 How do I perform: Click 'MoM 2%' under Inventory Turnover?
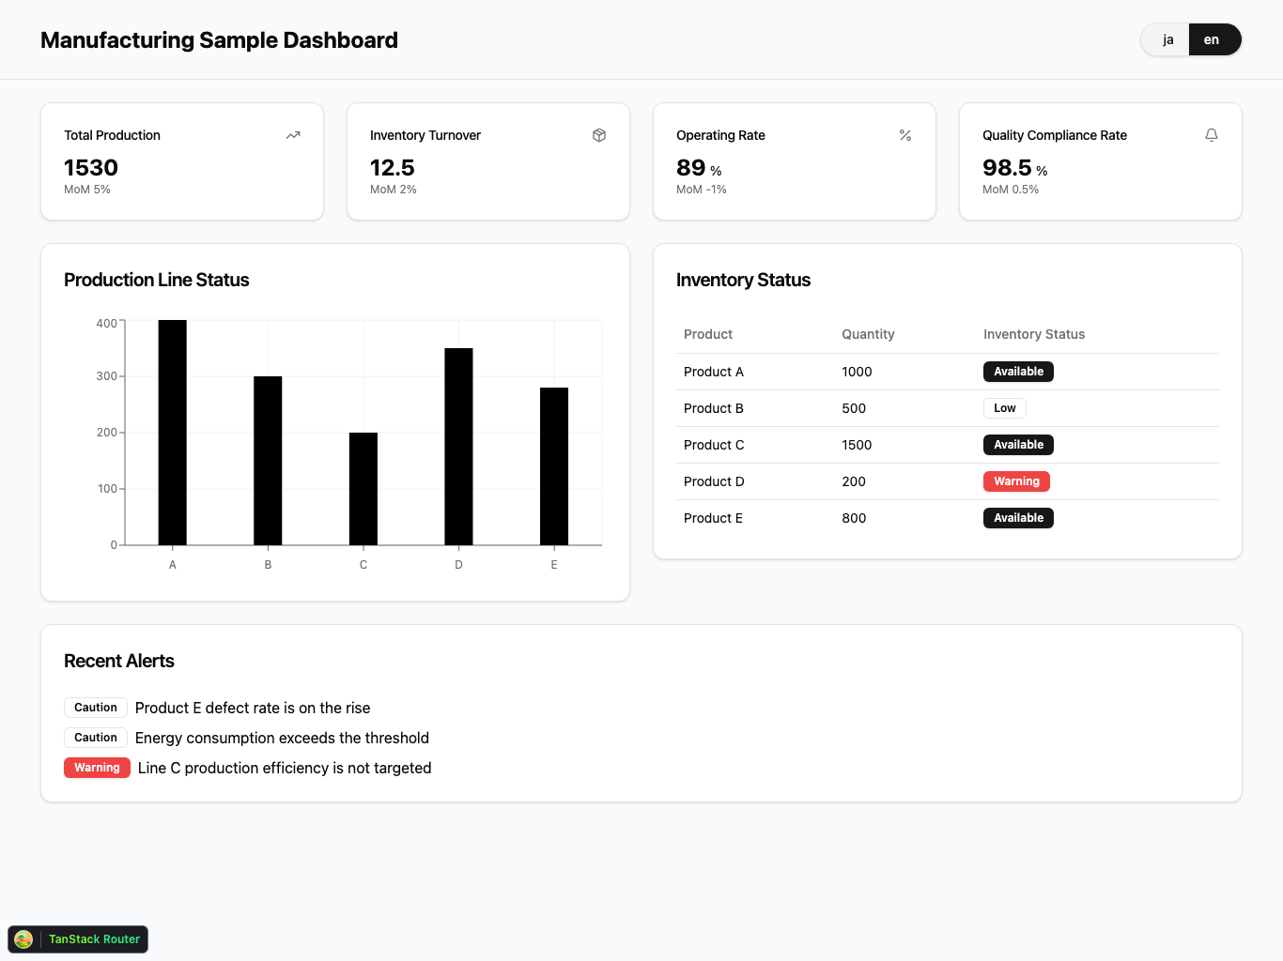(x=394, y=190)
